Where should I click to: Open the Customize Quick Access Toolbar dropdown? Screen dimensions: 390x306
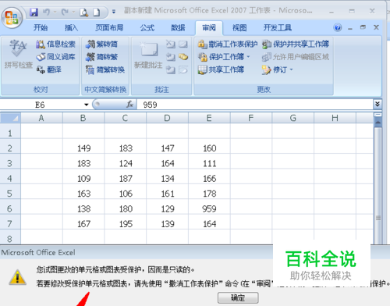(114, 12)
